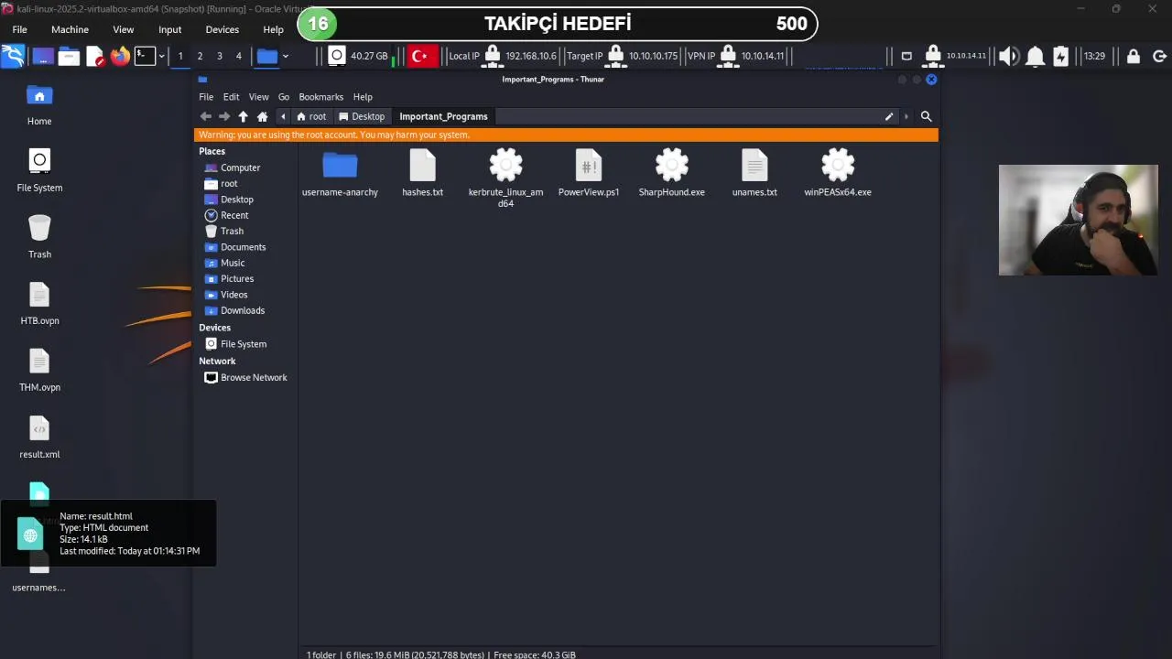Launch the text editor from the panel
This screenshot has height=659, width=1172.
(95, 56)
